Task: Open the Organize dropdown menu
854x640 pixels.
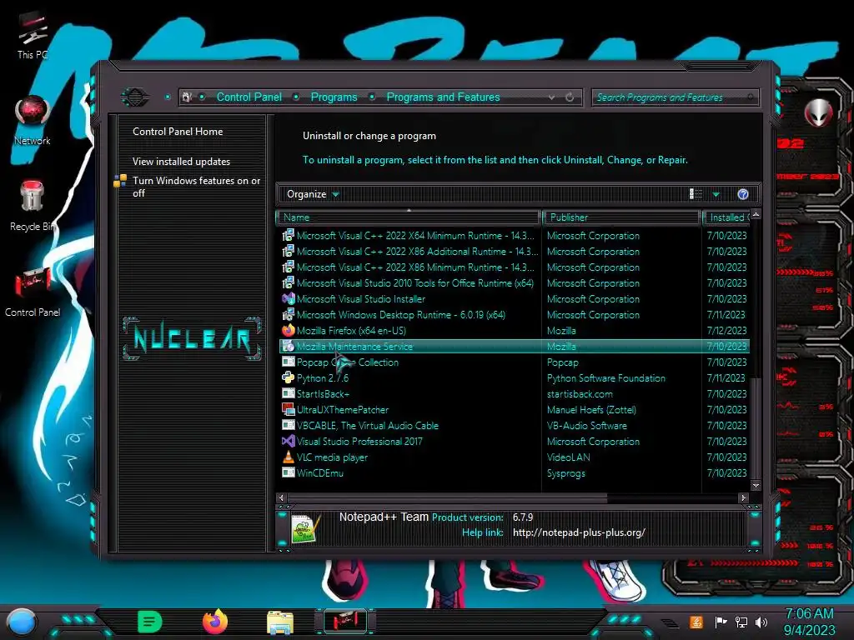Action: point(313,194)
